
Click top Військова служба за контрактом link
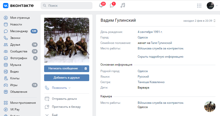point(161,48)
